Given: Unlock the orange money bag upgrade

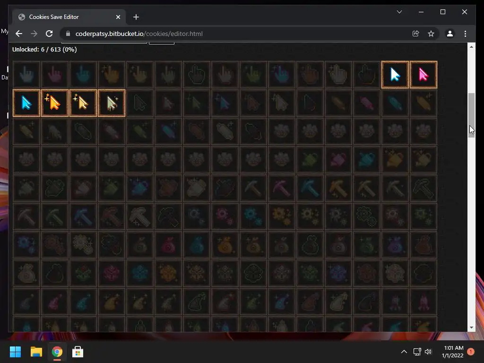Looking at the screenshot, I should click(225, 245).
